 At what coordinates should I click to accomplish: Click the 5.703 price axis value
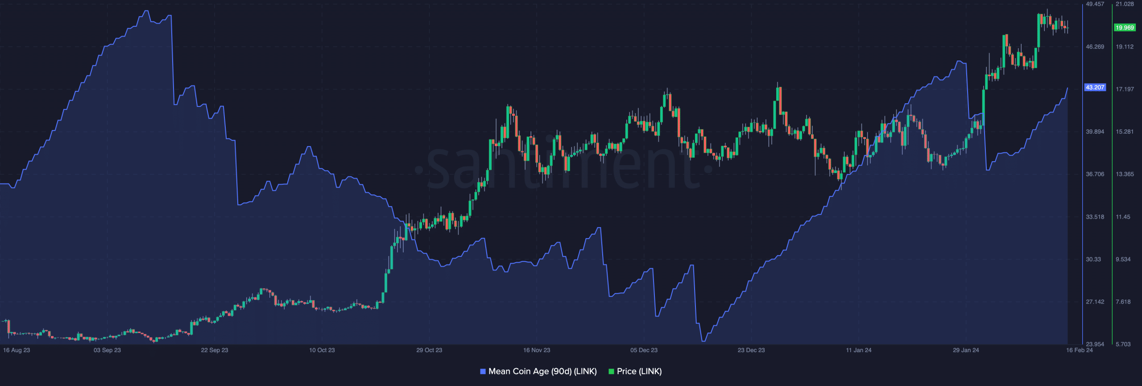pyautogui.click(x=1123, y=344)
